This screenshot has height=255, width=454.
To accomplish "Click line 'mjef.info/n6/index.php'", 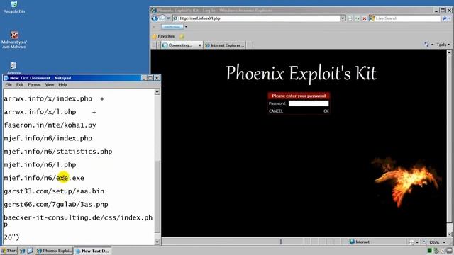I will click(x=48, y=138).
